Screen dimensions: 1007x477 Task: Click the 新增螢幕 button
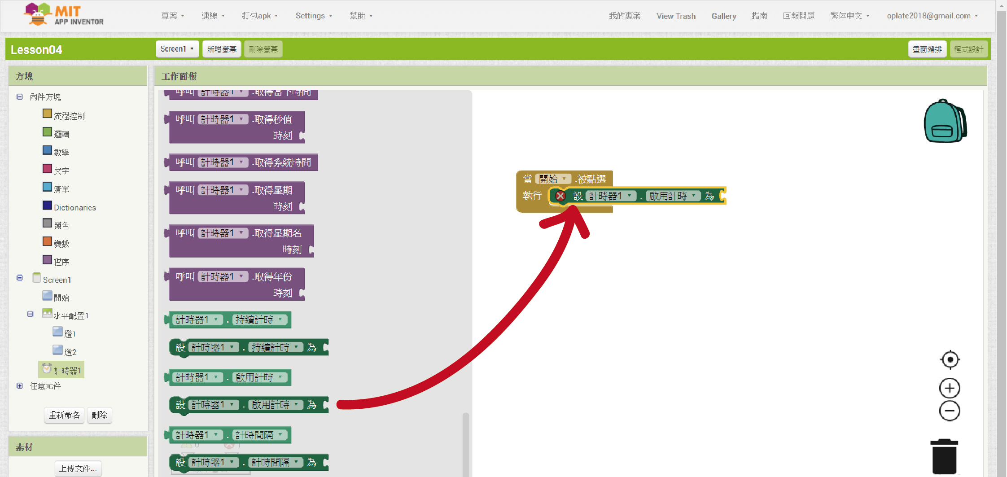pos(222,49)
